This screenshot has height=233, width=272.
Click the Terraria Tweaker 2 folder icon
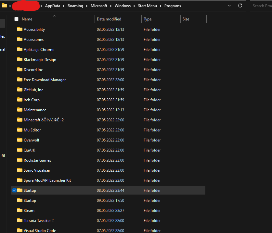click(20, 220)
